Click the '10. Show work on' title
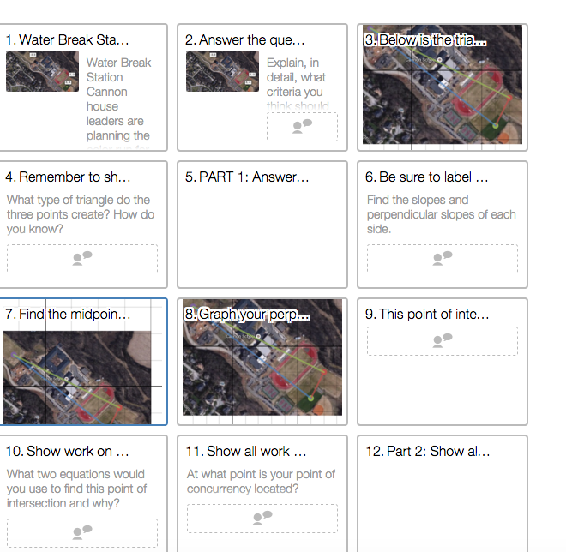566x552 pixels. (x=67, y=452)
